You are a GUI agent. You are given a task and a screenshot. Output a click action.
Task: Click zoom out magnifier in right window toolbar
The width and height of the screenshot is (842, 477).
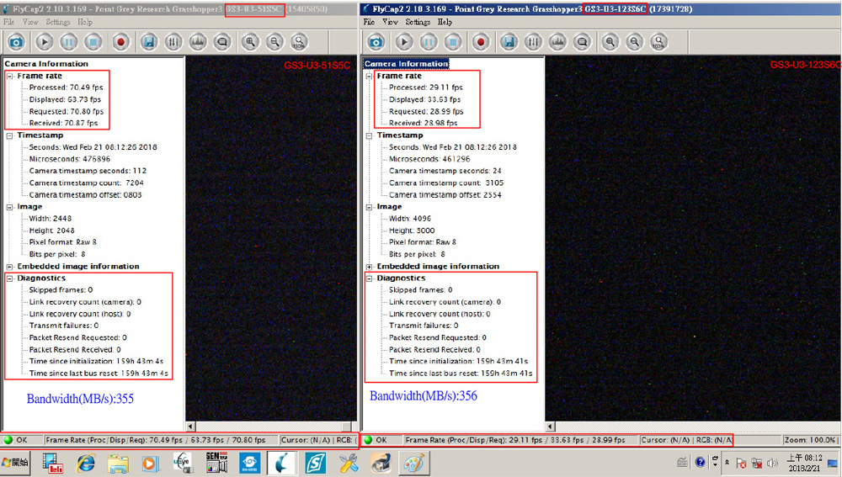[x=634, y=41]
